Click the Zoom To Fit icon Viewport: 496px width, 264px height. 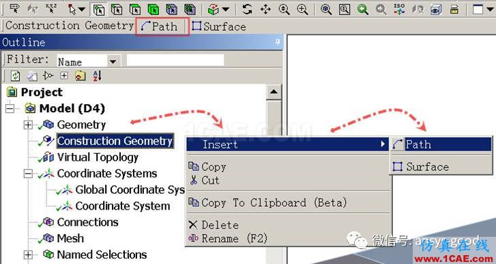pyautogui.click(x=326, y=9)
